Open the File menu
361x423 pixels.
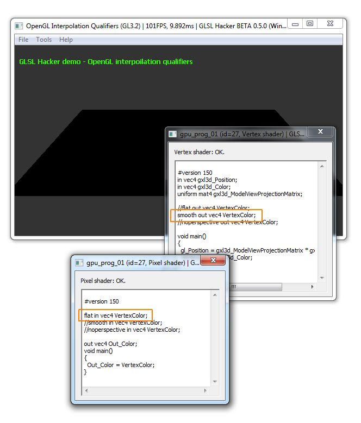point(23,40)
